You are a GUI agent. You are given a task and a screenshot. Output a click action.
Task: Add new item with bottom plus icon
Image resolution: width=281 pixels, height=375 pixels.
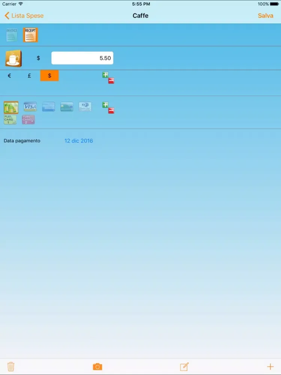pos(270,367)
